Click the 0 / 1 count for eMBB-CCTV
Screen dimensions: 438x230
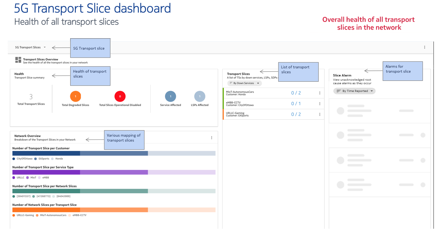[296, 104]
